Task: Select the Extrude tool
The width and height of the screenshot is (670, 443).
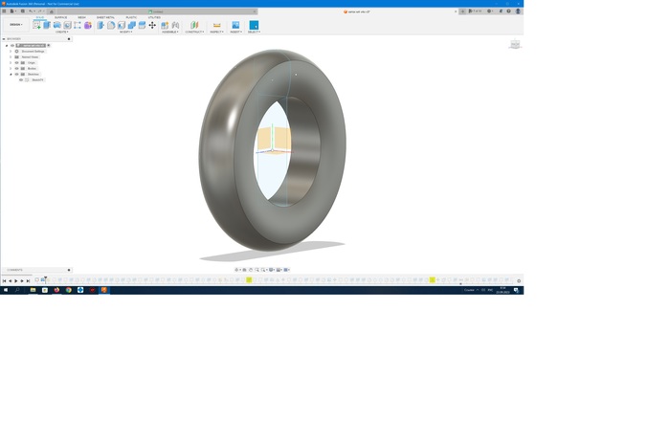Action: pyautogui.click(x=47, y=25)
